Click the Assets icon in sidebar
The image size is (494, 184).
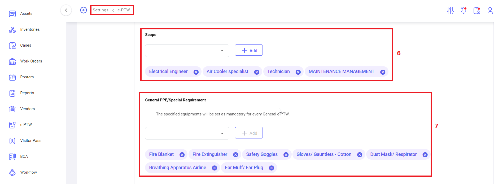pos(12,14)
